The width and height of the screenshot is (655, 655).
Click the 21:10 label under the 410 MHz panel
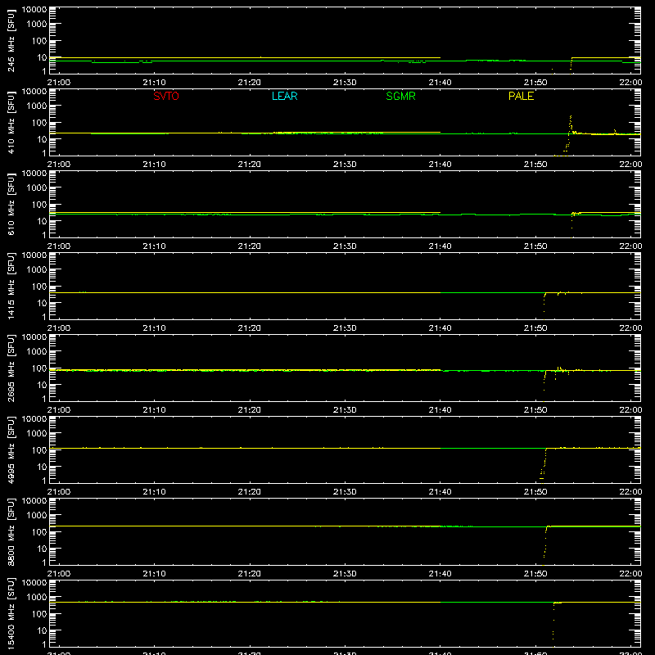click(x=154, y=165)
